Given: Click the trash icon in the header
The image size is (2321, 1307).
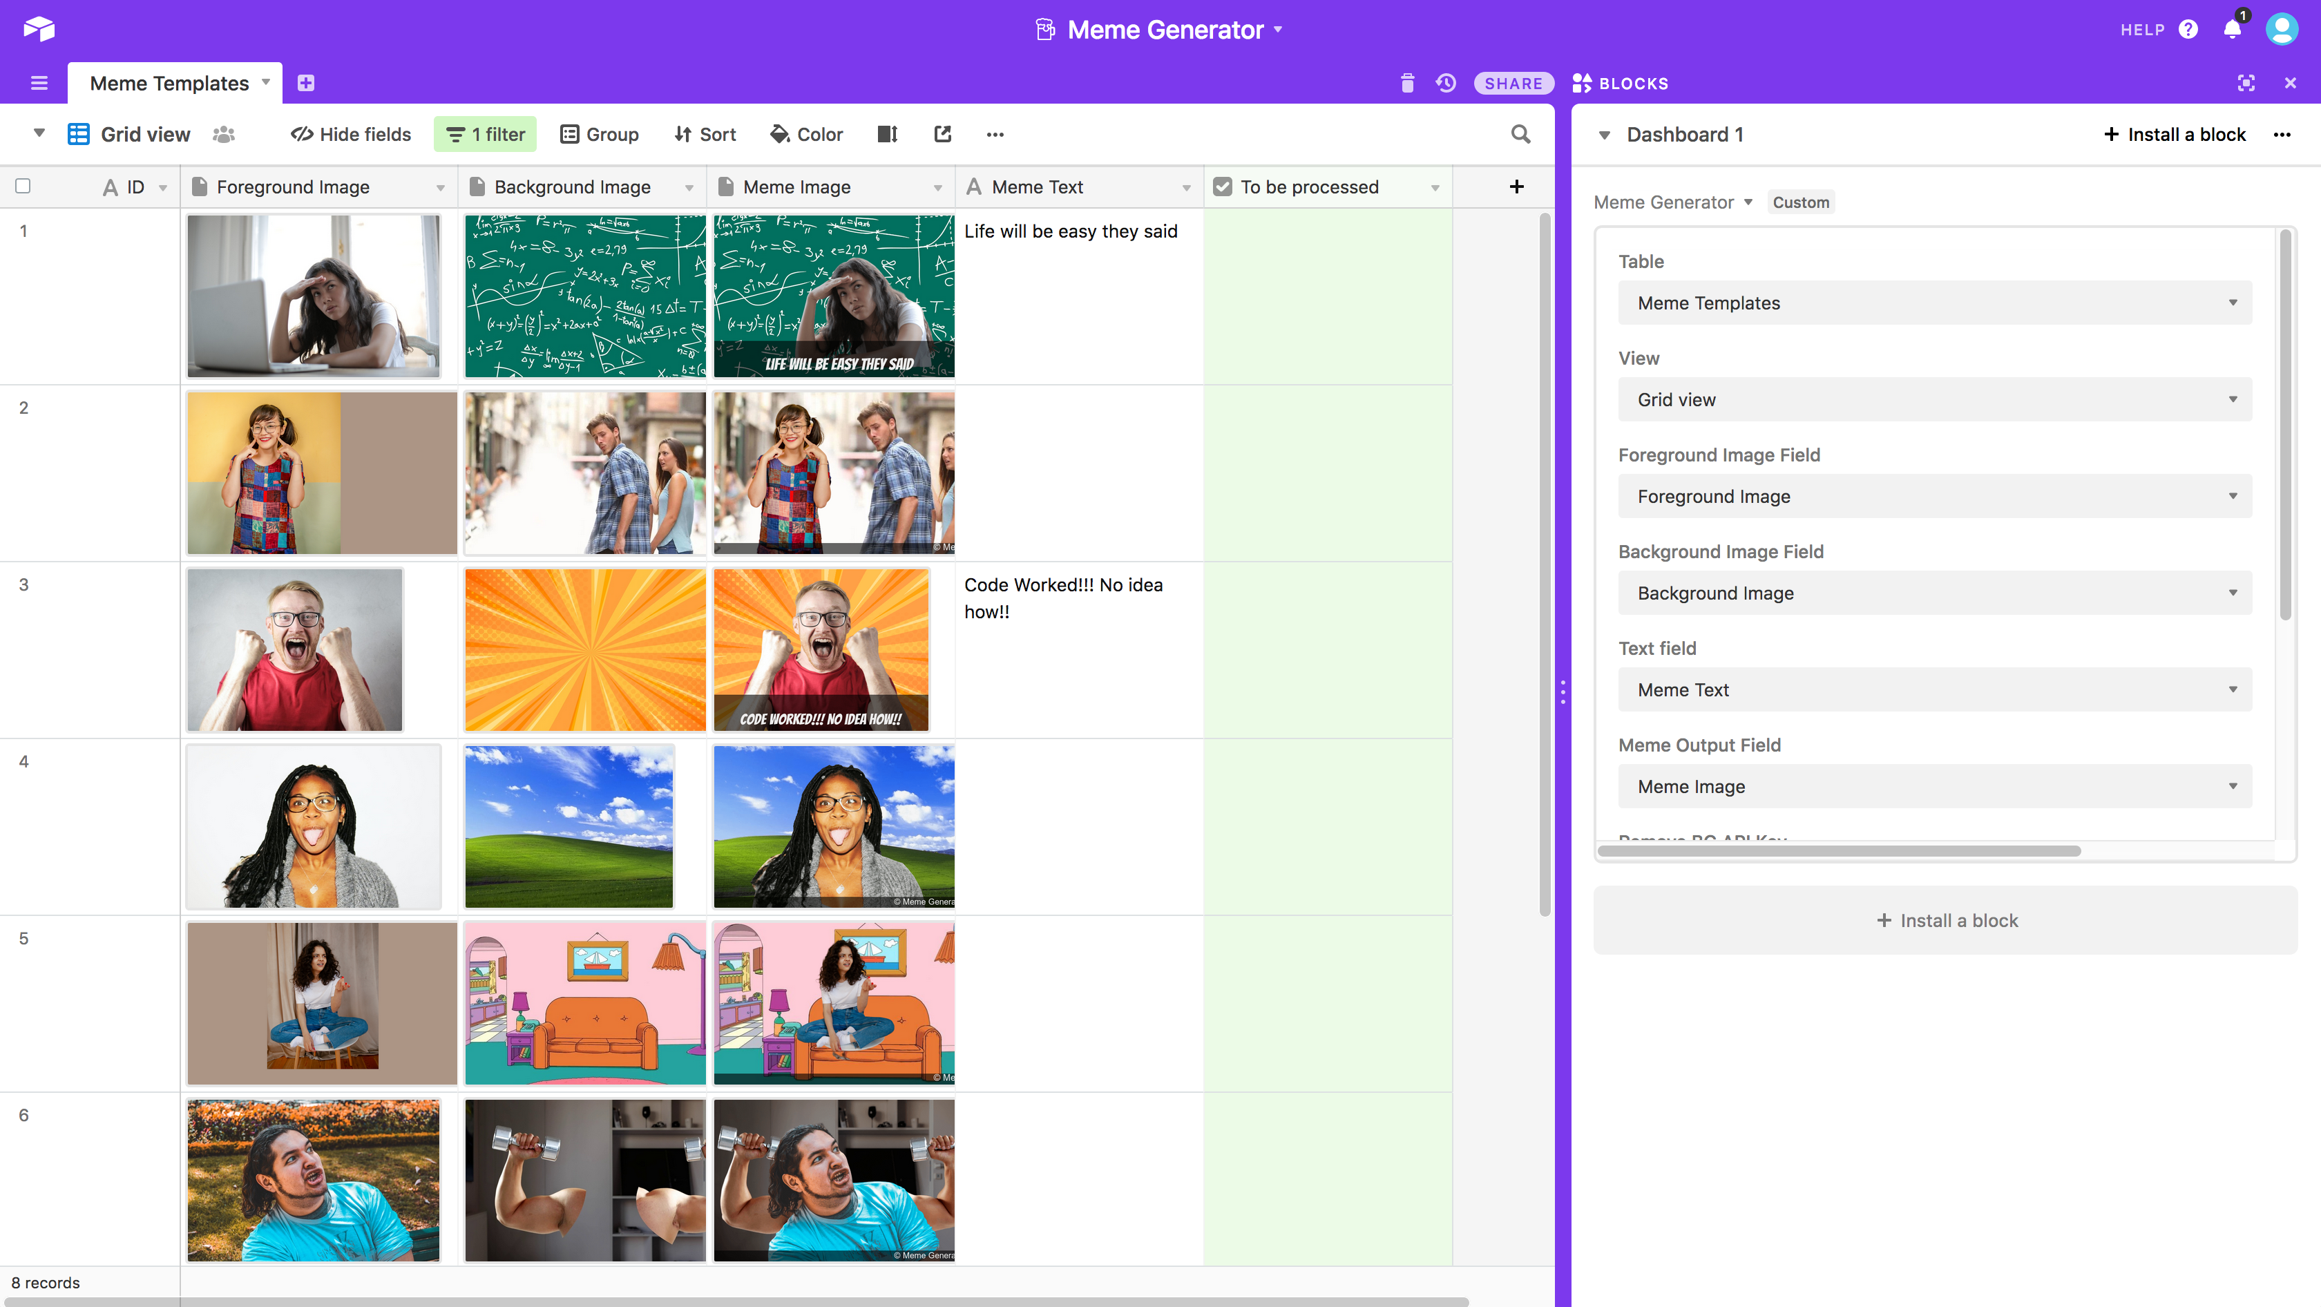Looking at the screenshot, I should coord(1407,83).
